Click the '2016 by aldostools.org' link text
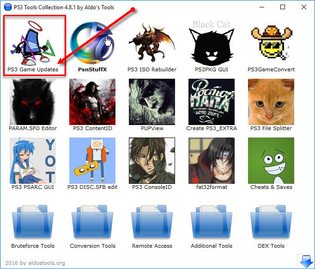This screenshot has width=315, height=269. (35, 263)
